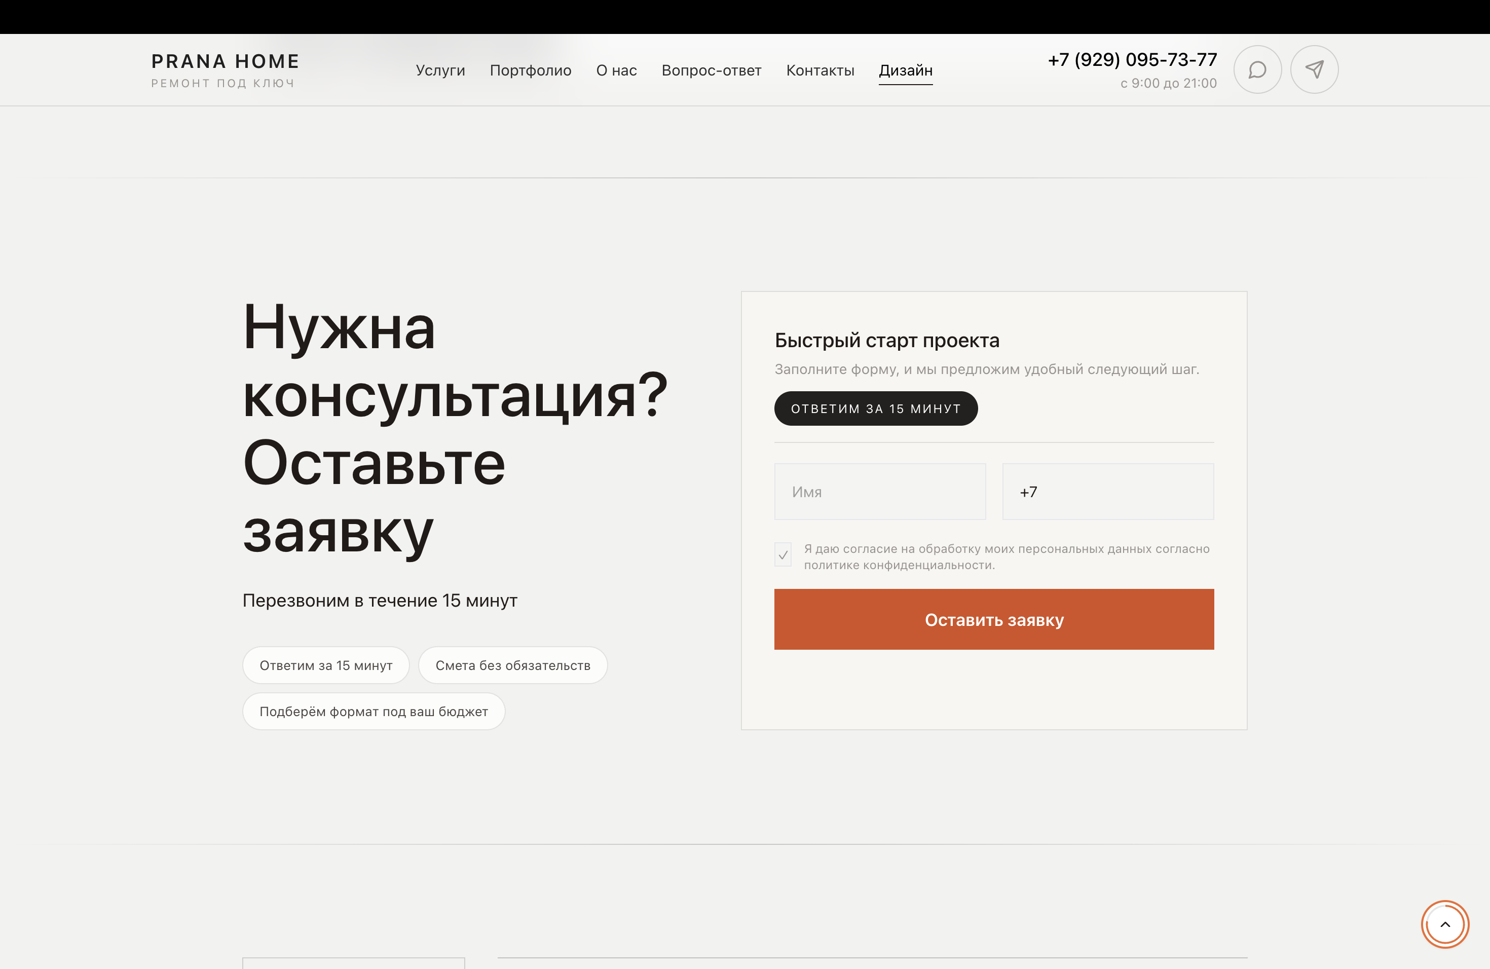Open the О нас page
The height and width of the screenshot is (969, 1490).
[616, 70]
